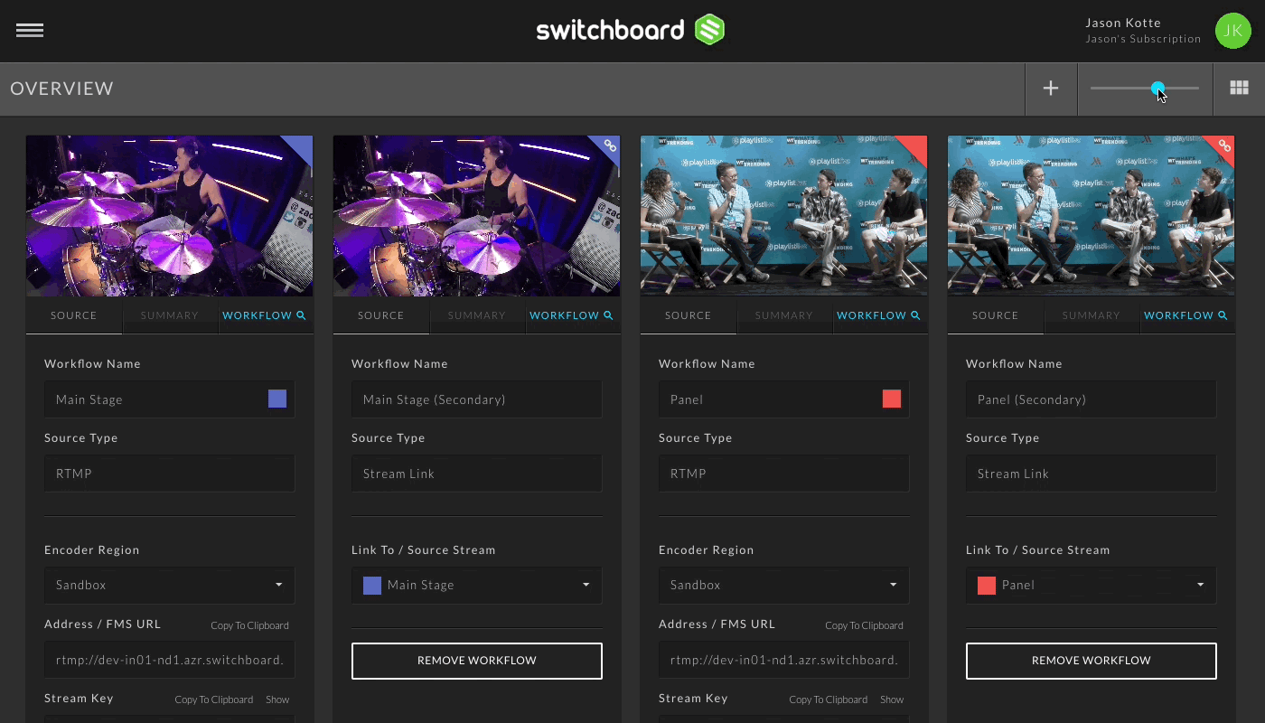
Task: Remove the Main Stage (Secondary) workflow
Action: pyautogui.click(x=477, y=661)
